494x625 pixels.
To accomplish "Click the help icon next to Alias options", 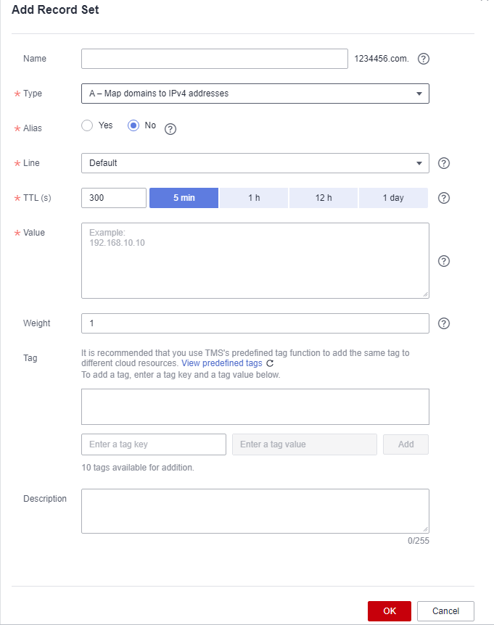I will click(170, 129).
